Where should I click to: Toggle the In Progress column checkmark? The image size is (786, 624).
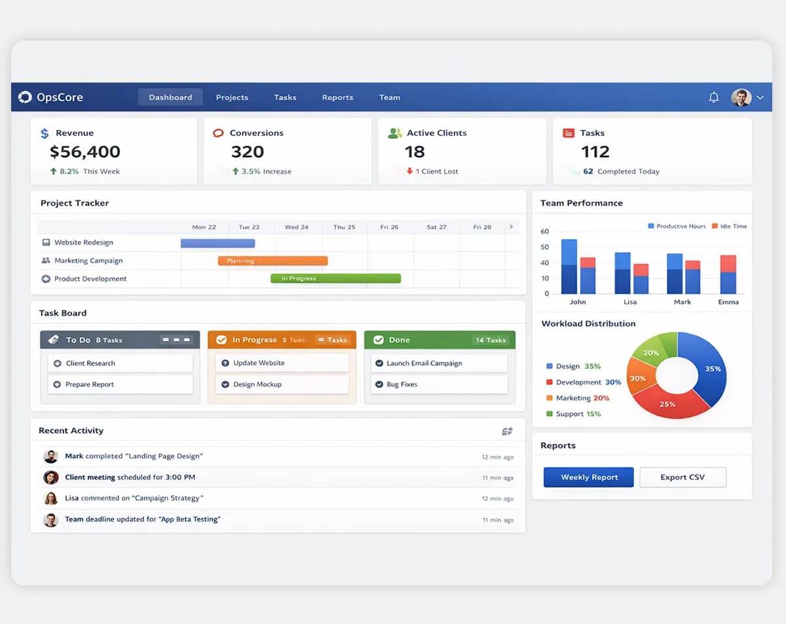221,340
